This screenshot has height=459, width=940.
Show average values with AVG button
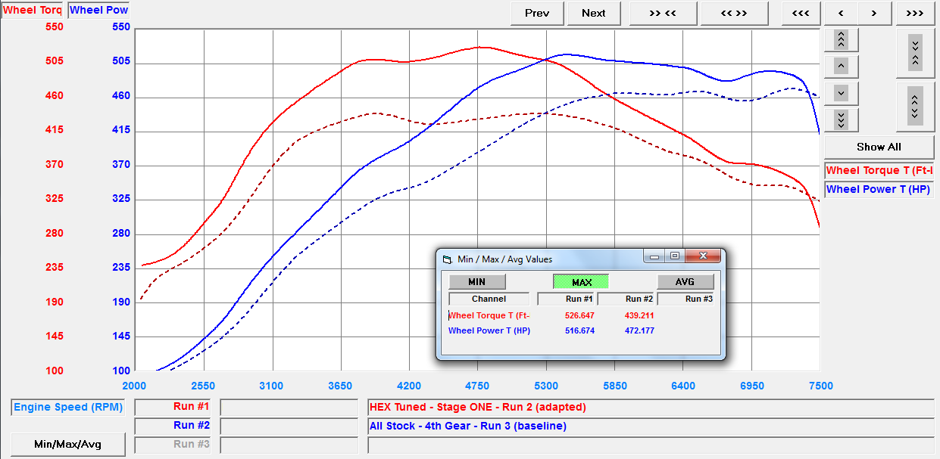pos(685,282)
